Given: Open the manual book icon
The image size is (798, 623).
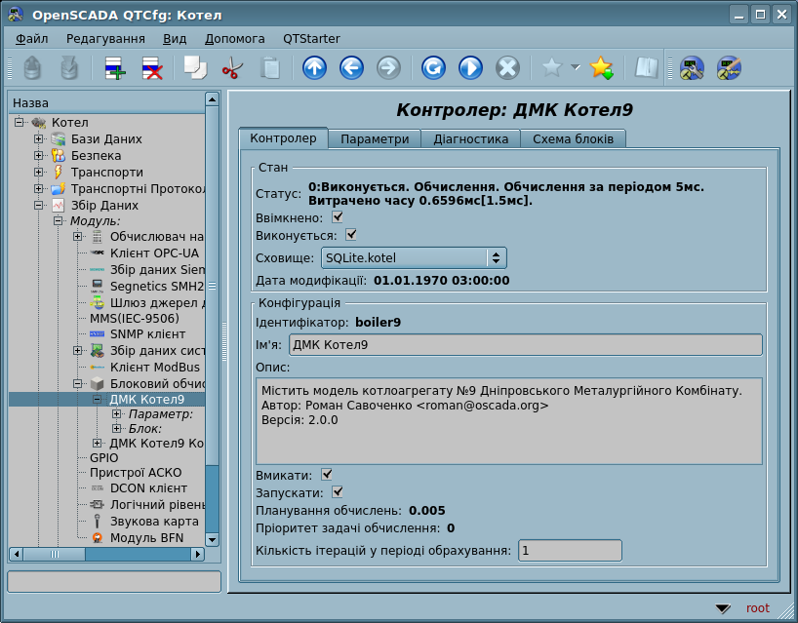Looking at the screenshot, I should pyautogui.click(x=646, y=68).
